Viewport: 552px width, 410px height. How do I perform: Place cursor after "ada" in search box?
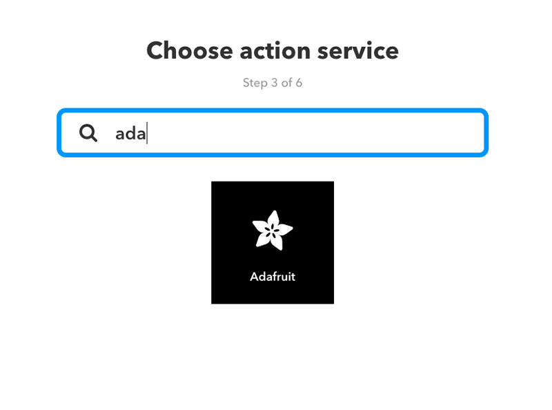click(x=146, y=133)
